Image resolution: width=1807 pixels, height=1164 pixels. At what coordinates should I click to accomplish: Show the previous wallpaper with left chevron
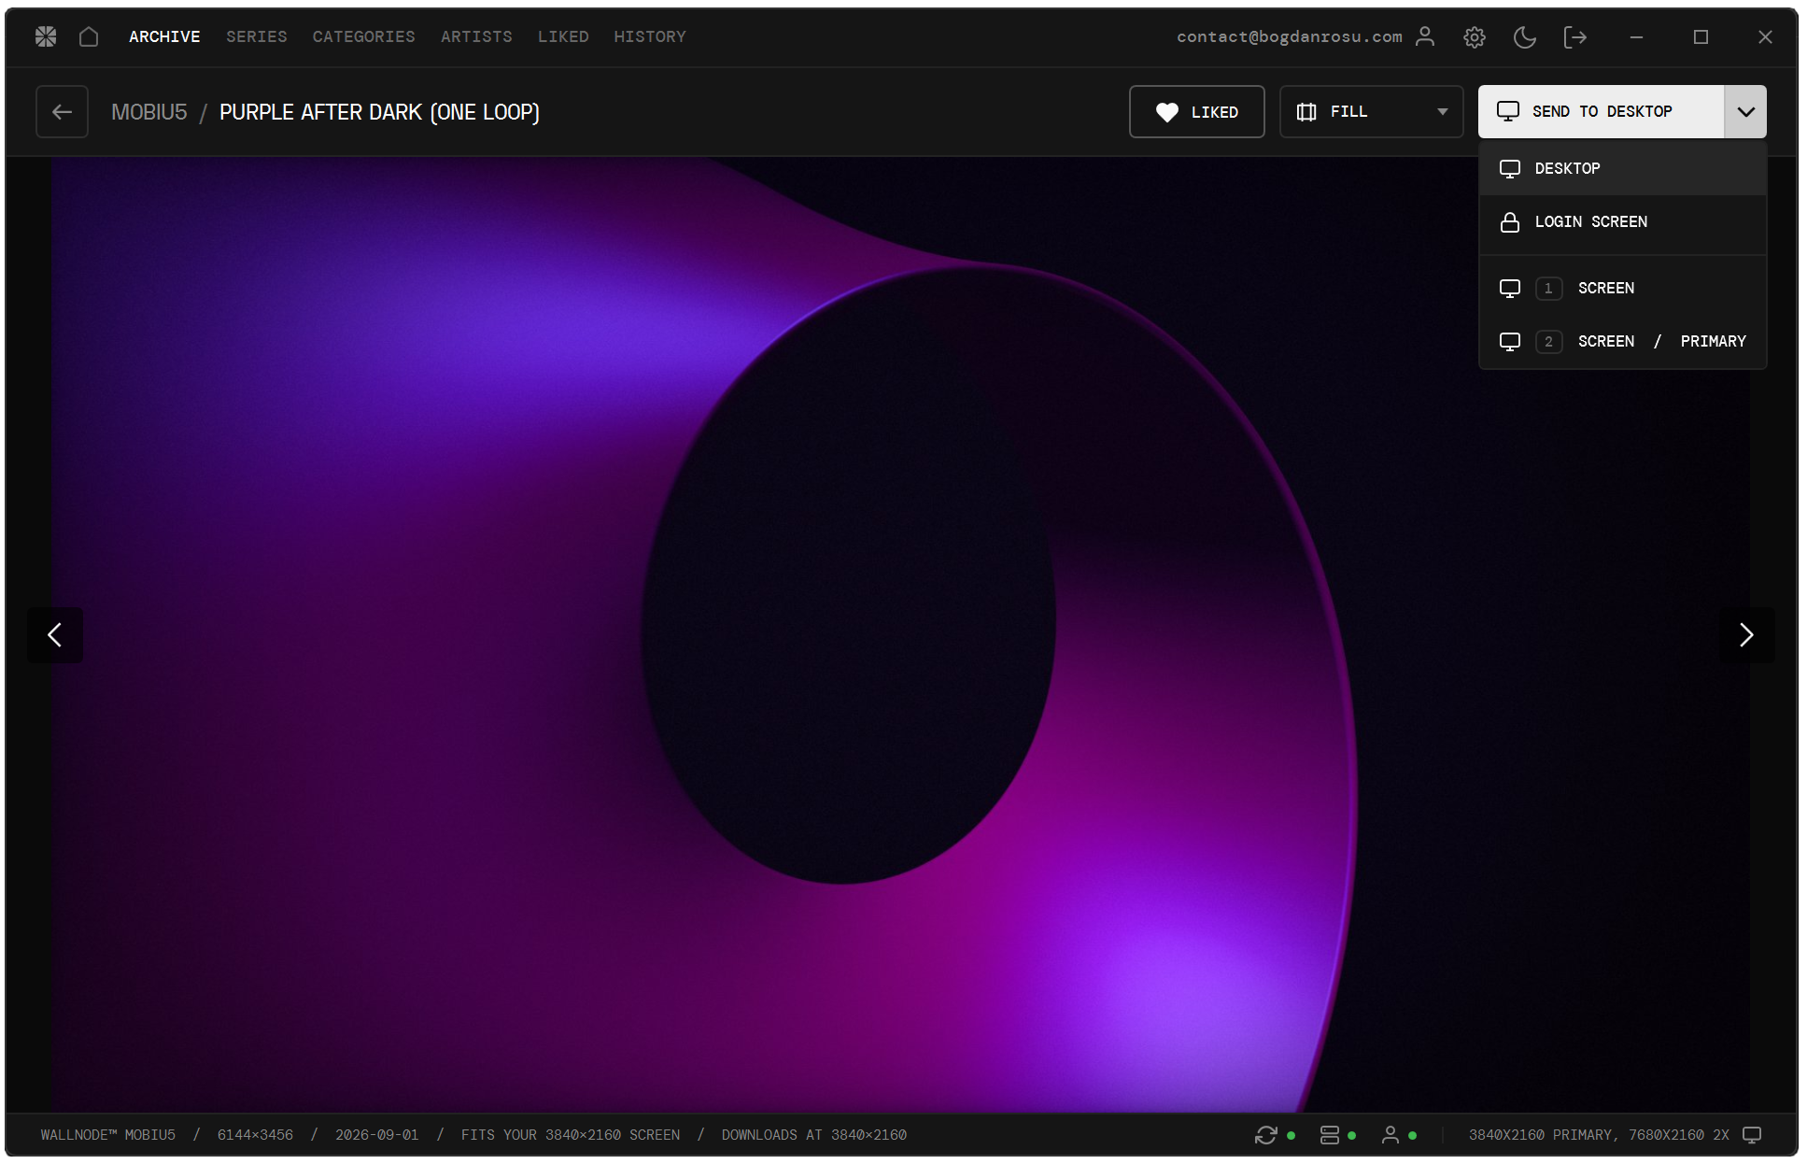tap(55, 635)
